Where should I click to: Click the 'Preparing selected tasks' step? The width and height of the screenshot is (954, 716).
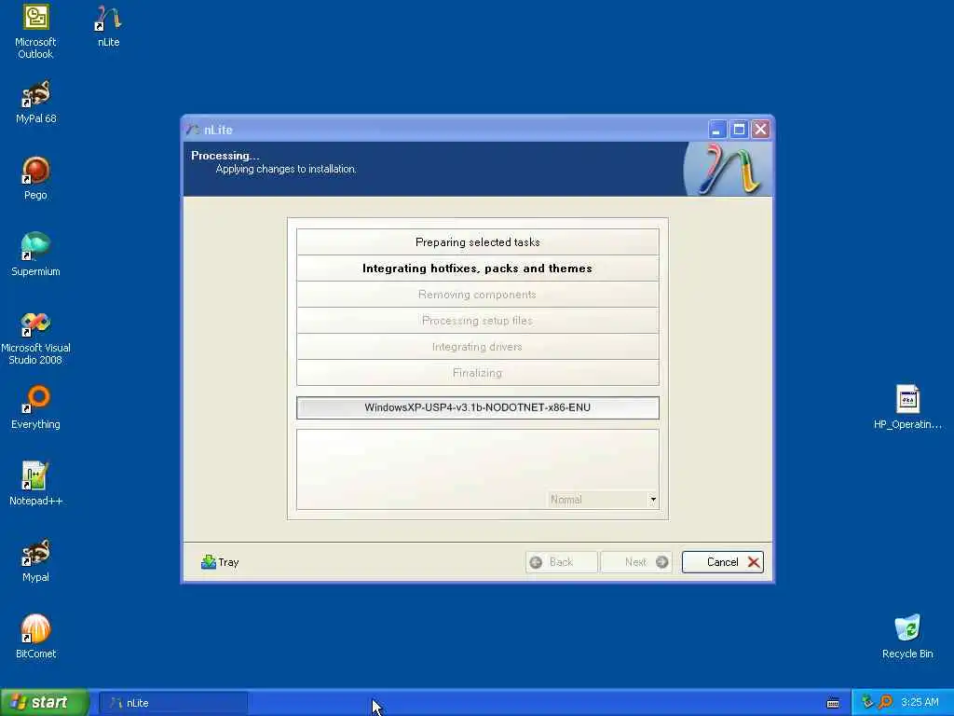[478, 241]
